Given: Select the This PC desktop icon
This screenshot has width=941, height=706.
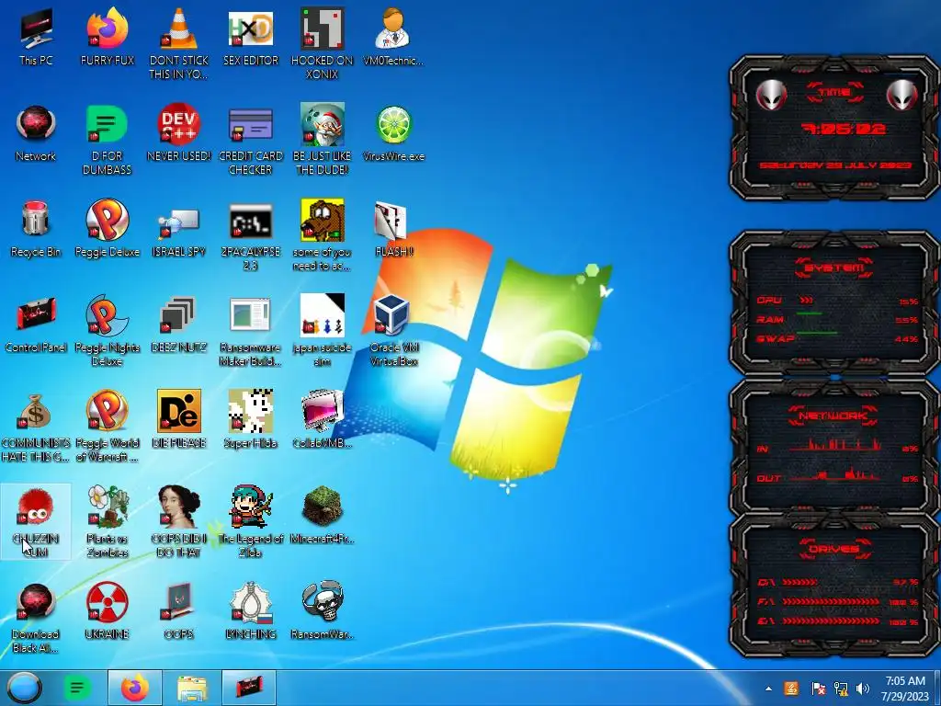Looking at the screenshot, I should [36, 28].
